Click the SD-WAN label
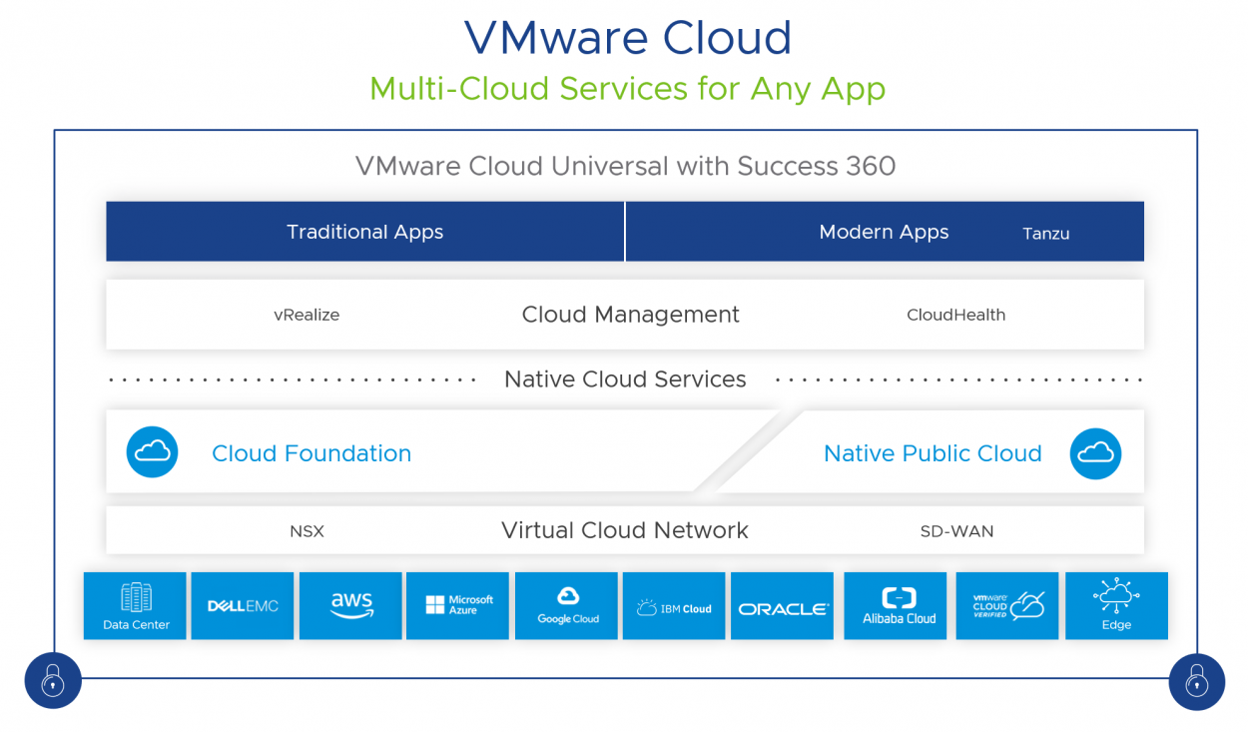This screenshot has height=732, width=1248. pyautogui.click(x=956, y=531)
